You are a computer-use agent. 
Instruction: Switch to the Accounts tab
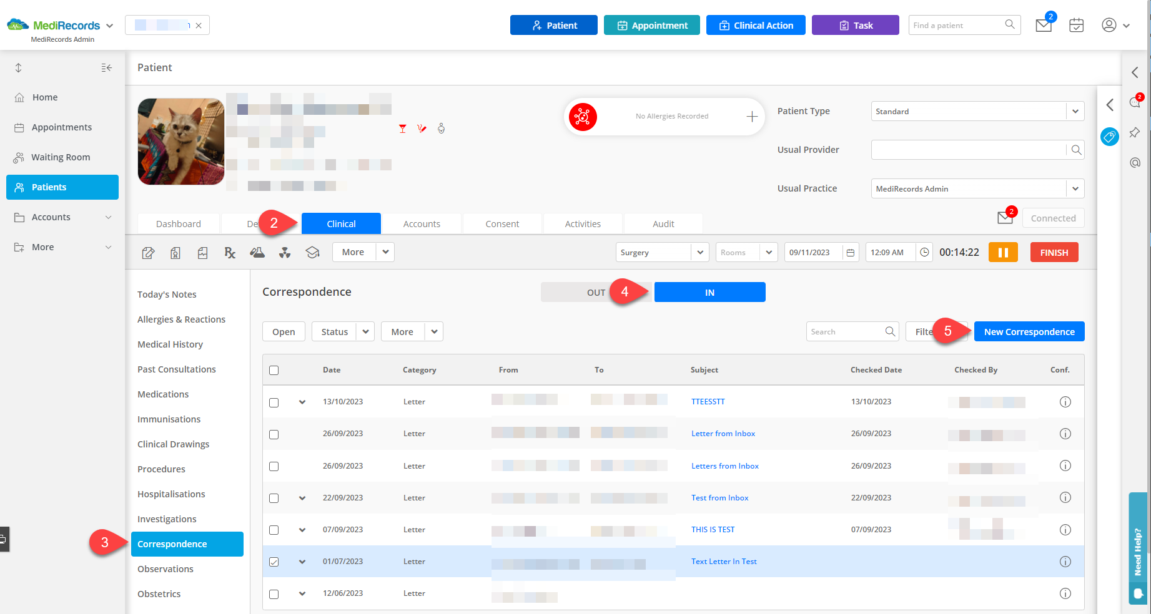click(x=422, y=223)
